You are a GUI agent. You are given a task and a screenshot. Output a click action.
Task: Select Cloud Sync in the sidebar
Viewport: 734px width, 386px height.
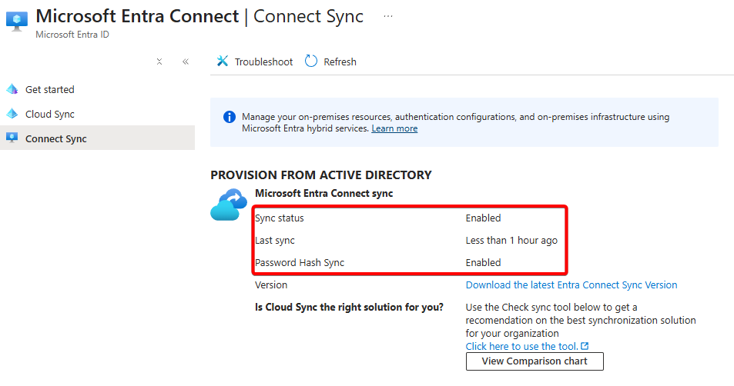50,114
